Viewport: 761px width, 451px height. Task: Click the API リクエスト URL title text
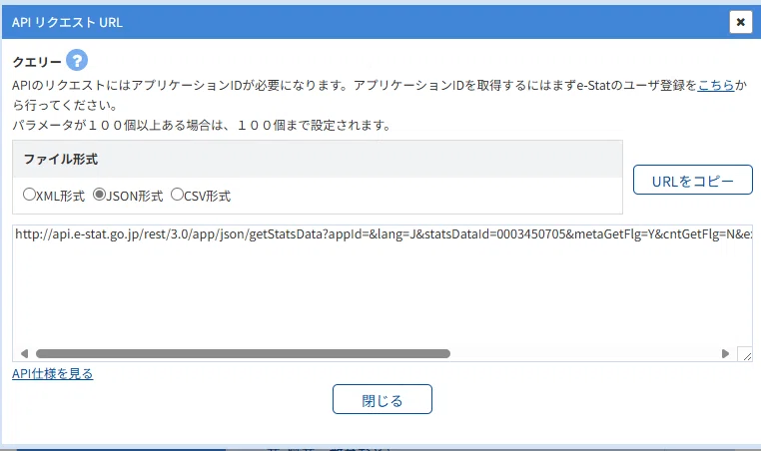[x=67, y=22]
